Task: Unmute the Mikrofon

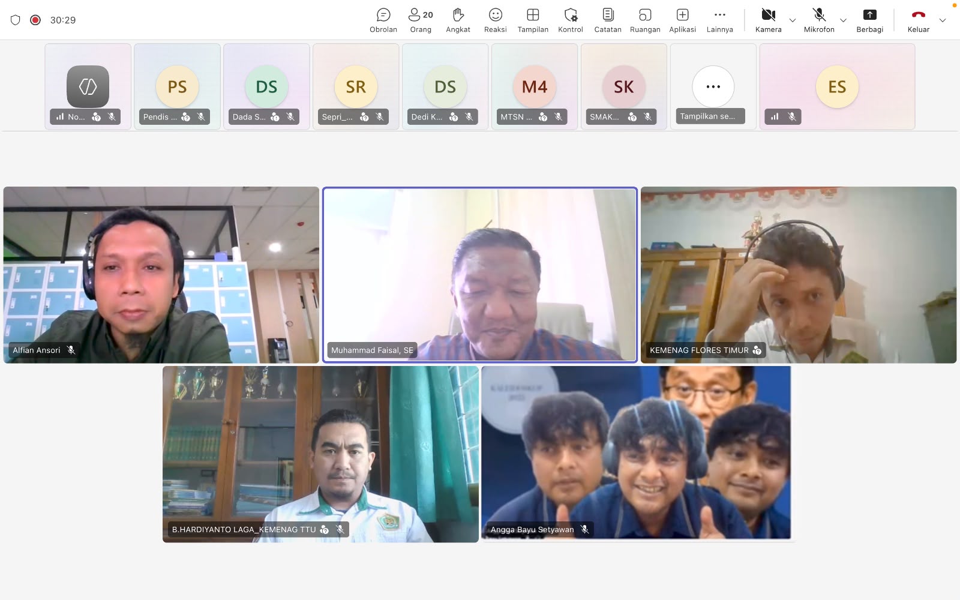Action: click(x=819, y=20)
